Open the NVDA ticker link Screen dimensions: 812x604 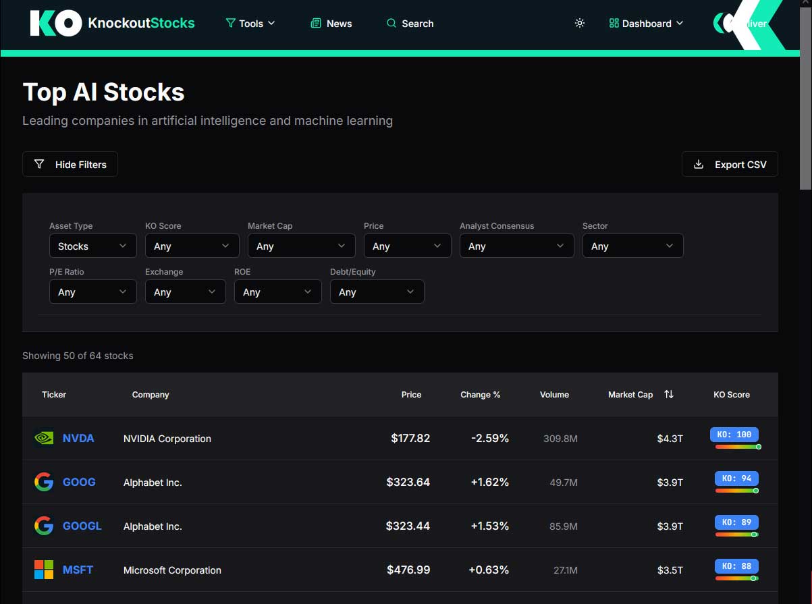point(78,438)
